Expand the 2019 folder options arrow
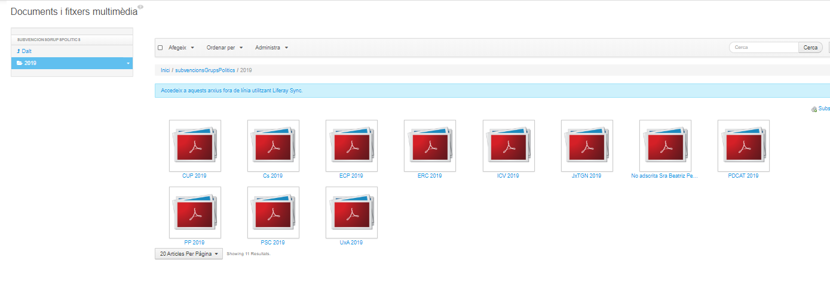Image resolution: width=830 pixels, height=282 pixels. 128,63
